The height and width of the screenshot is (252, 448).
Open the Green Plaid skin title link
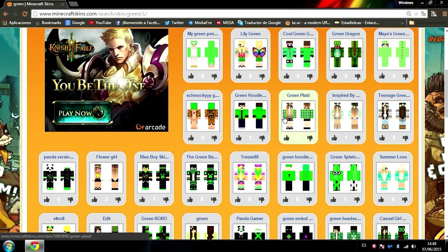[x=298, y=96]
